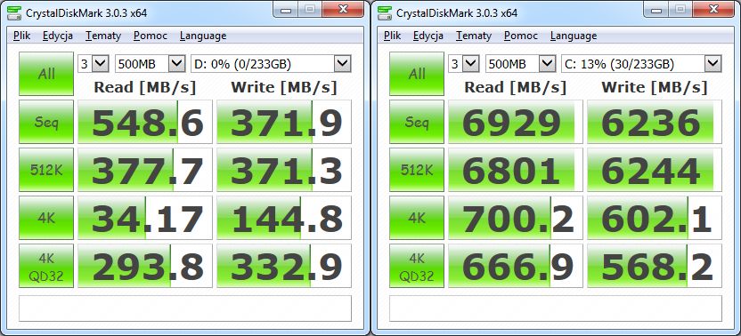Viewport: 741px width, 336px height.
Task: Start 4K test in left window
Action: point(46,218)
